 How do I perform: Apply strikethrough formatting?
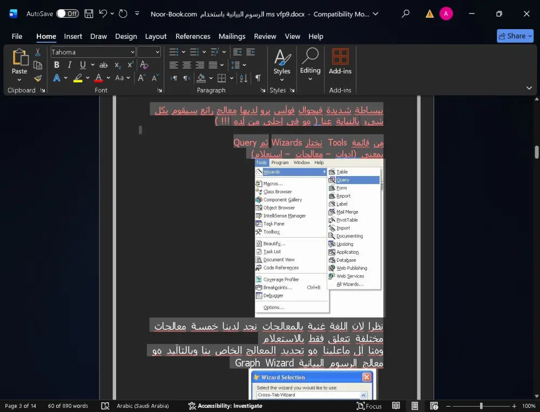[x=104, y=64]
